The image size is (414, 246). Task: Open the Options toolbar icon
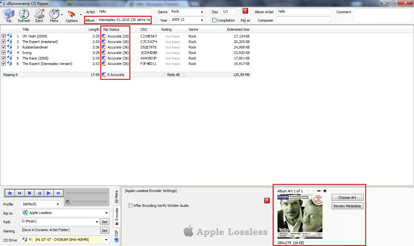click(x=71, y=15)
